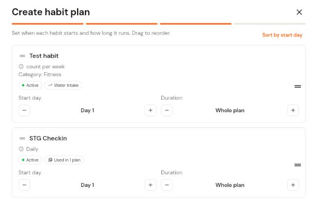The image size is (317, 205).
Task: Click the Active badge on STG Checkin
Action: pyautogui.click(x=30, y=160)
